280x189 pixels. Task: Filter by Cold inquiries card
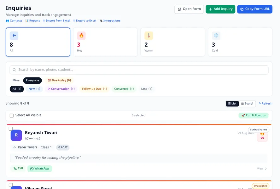(x=240, y=42)
